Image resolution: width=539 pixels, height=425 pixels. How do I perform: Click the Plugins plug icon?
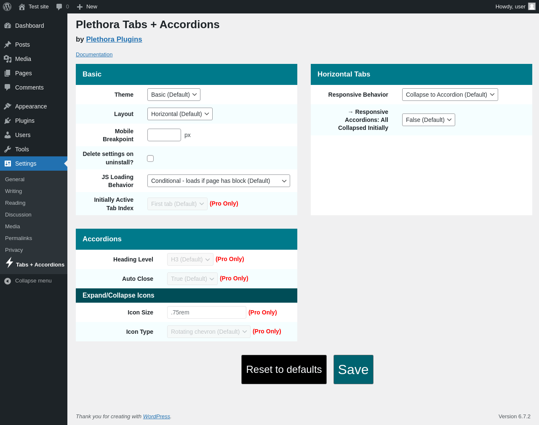(x=8, y=121)
